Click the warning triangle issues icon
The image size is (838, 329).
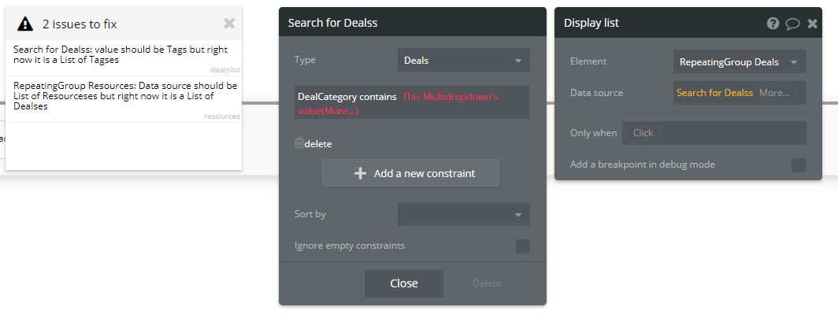[25, 24]
